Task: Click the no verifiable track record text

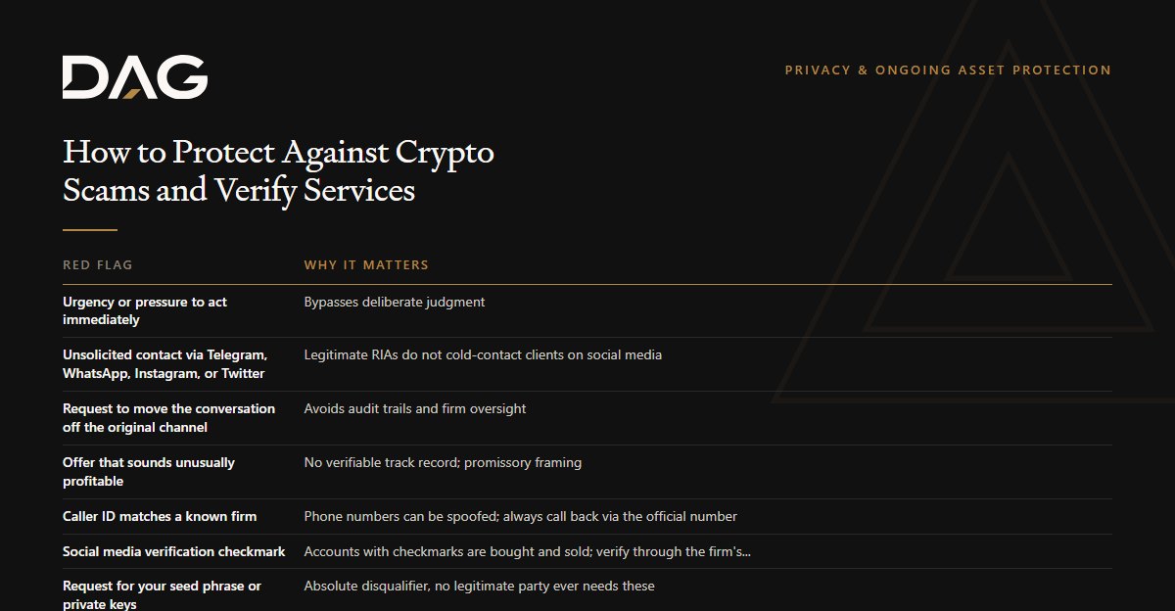Action: point(443,462)
